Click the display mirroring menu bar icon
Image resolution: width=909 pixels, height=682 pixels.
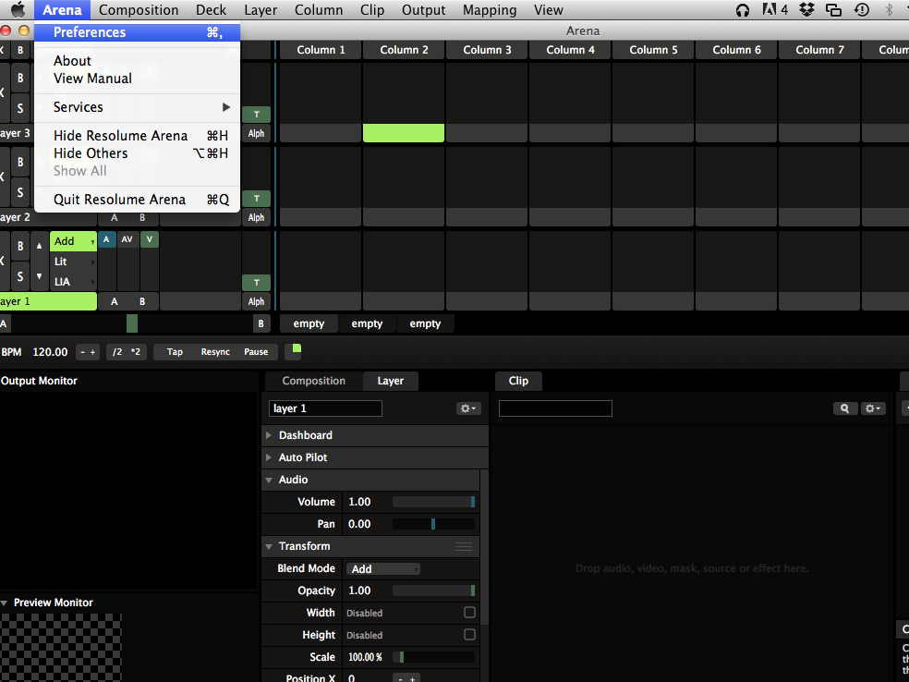pos(833,10)
